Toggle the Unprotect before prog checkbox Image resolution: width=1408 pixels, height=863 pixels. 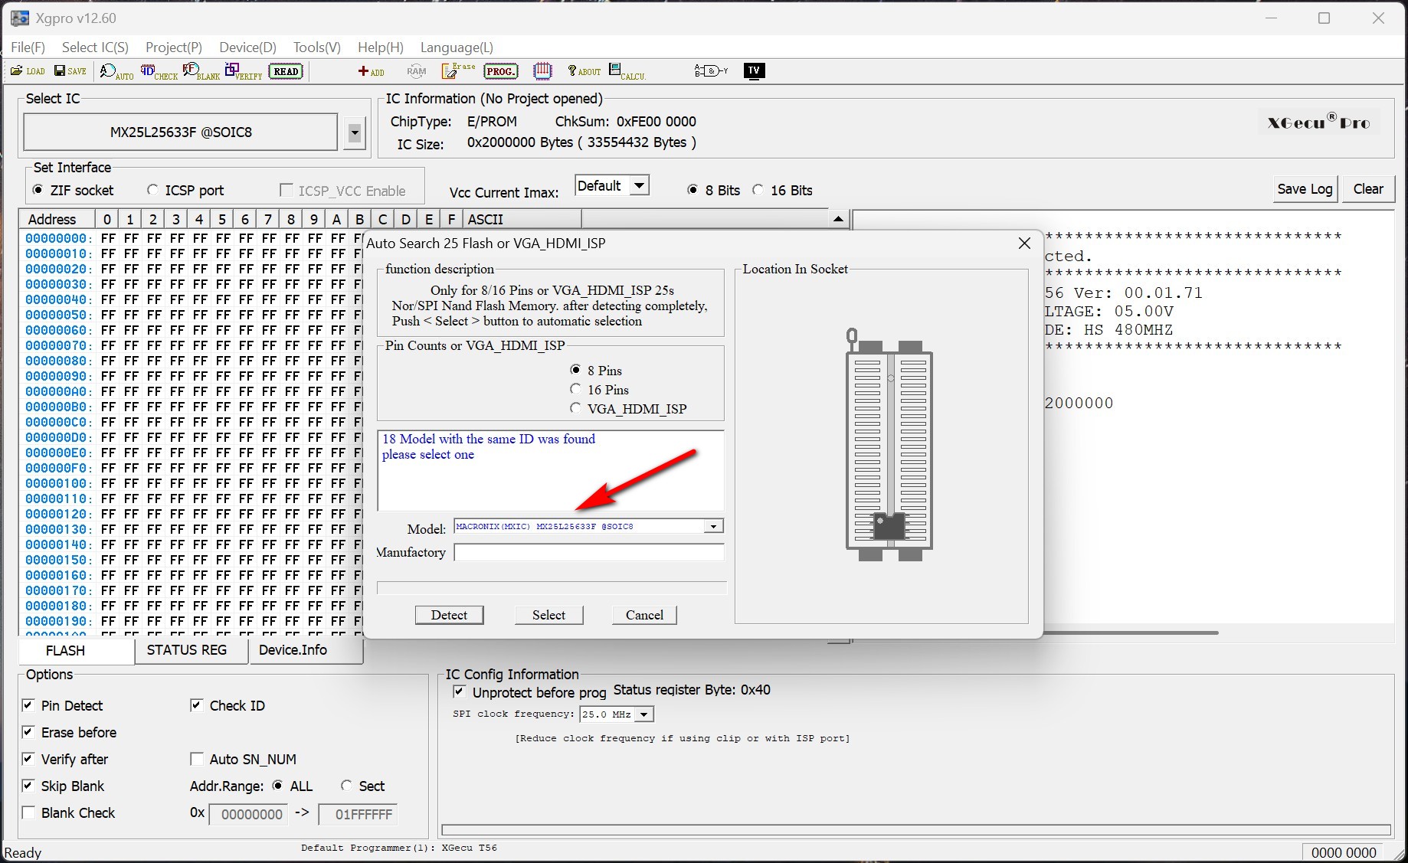tap(460, 692)
